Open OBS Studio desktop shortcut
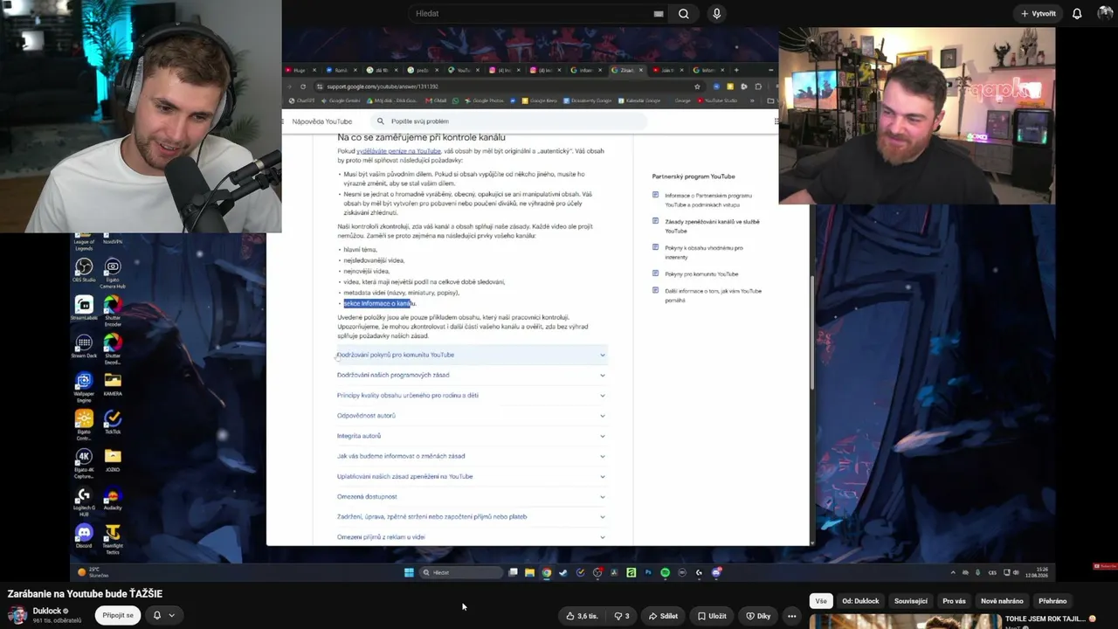Image resolution: width=1118 pixels, height=629 pixels. [x=84, y=270]
